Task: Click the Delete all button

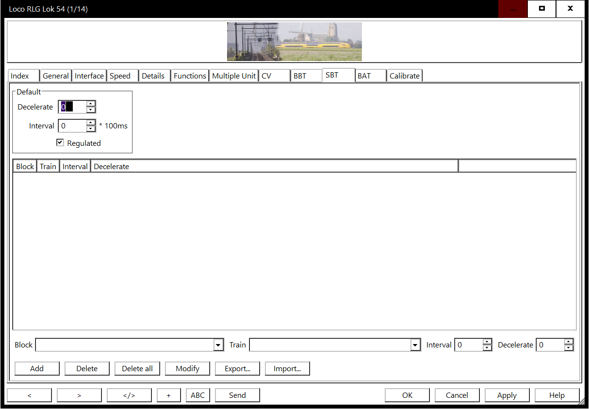Action: [137, 369]
